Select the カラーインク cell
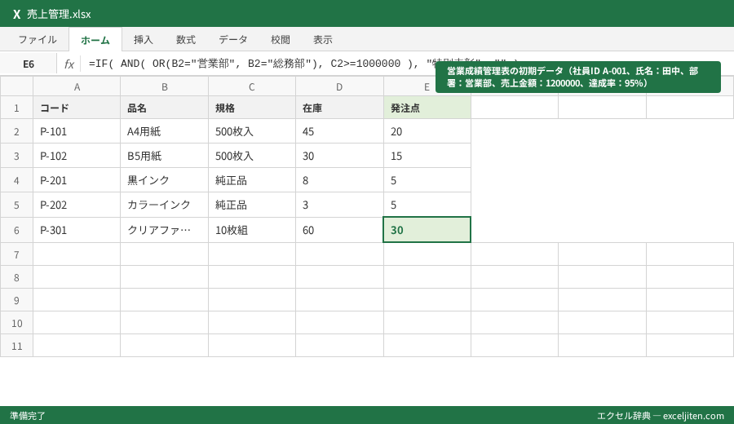The image size is (734, 424). tap(164, 205)
